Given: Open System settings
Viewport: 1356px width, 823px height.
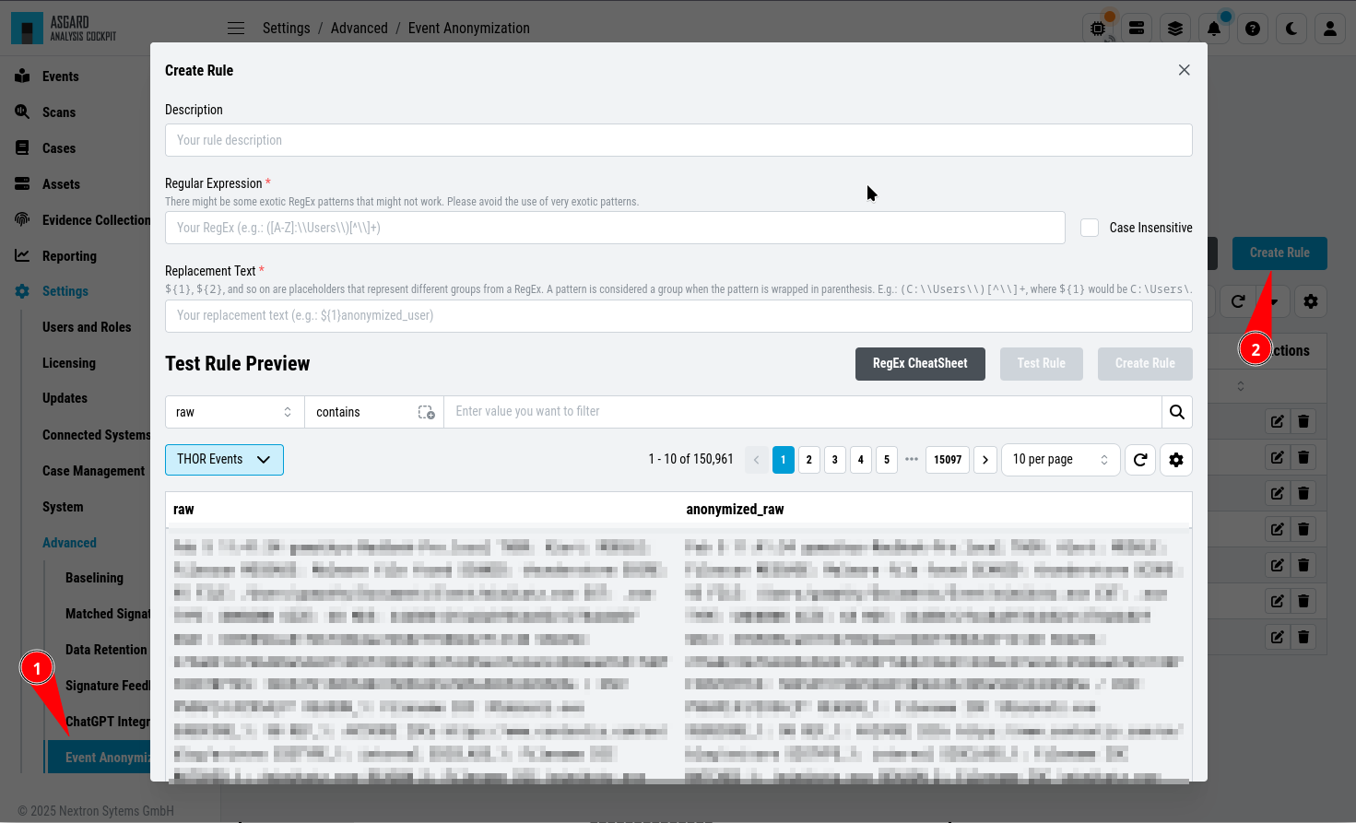Looking at the screenshot, I should point(63,507).
